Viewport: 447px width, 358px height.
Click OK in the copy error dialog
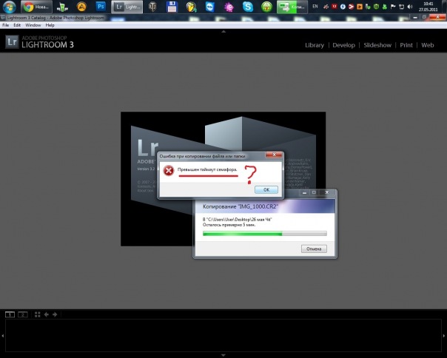(x=266, y=189)
